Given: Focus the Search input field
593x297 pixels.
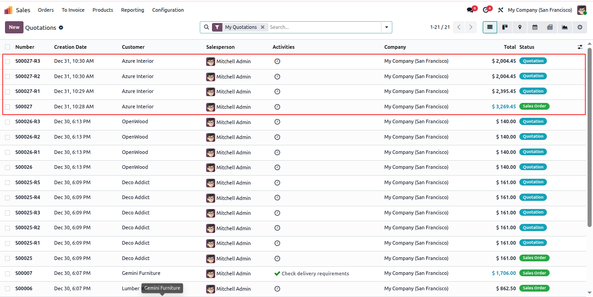Looking at the screenshot, I should [x=325, y=27].
